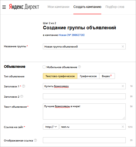136x147 pixels.
Task: Clear the Заголовок 1 field
Action: [123, 86]
